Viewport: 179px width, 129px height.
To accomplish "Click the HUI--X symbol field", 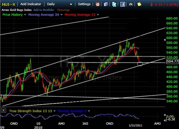I will click(9, 4).
